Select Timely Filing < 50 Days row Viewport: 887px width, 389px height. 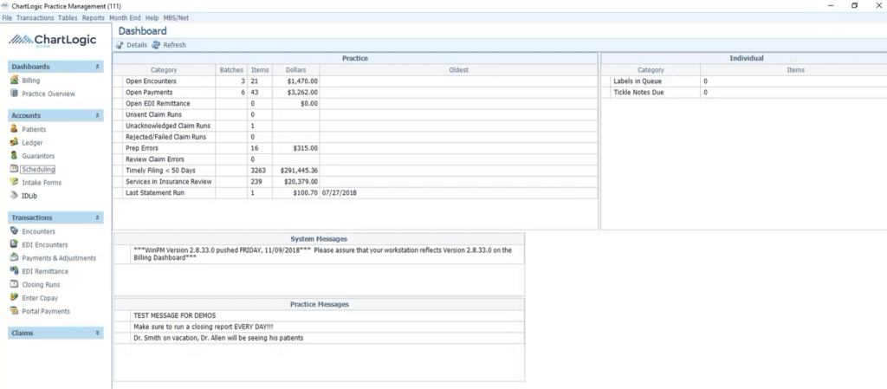click(355, 170)
